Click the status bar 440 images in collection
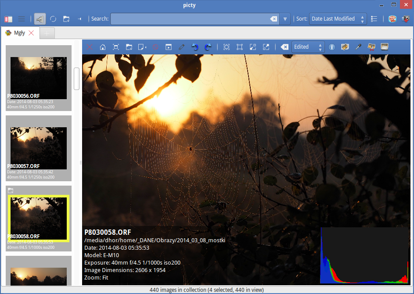 coord(207,290)
